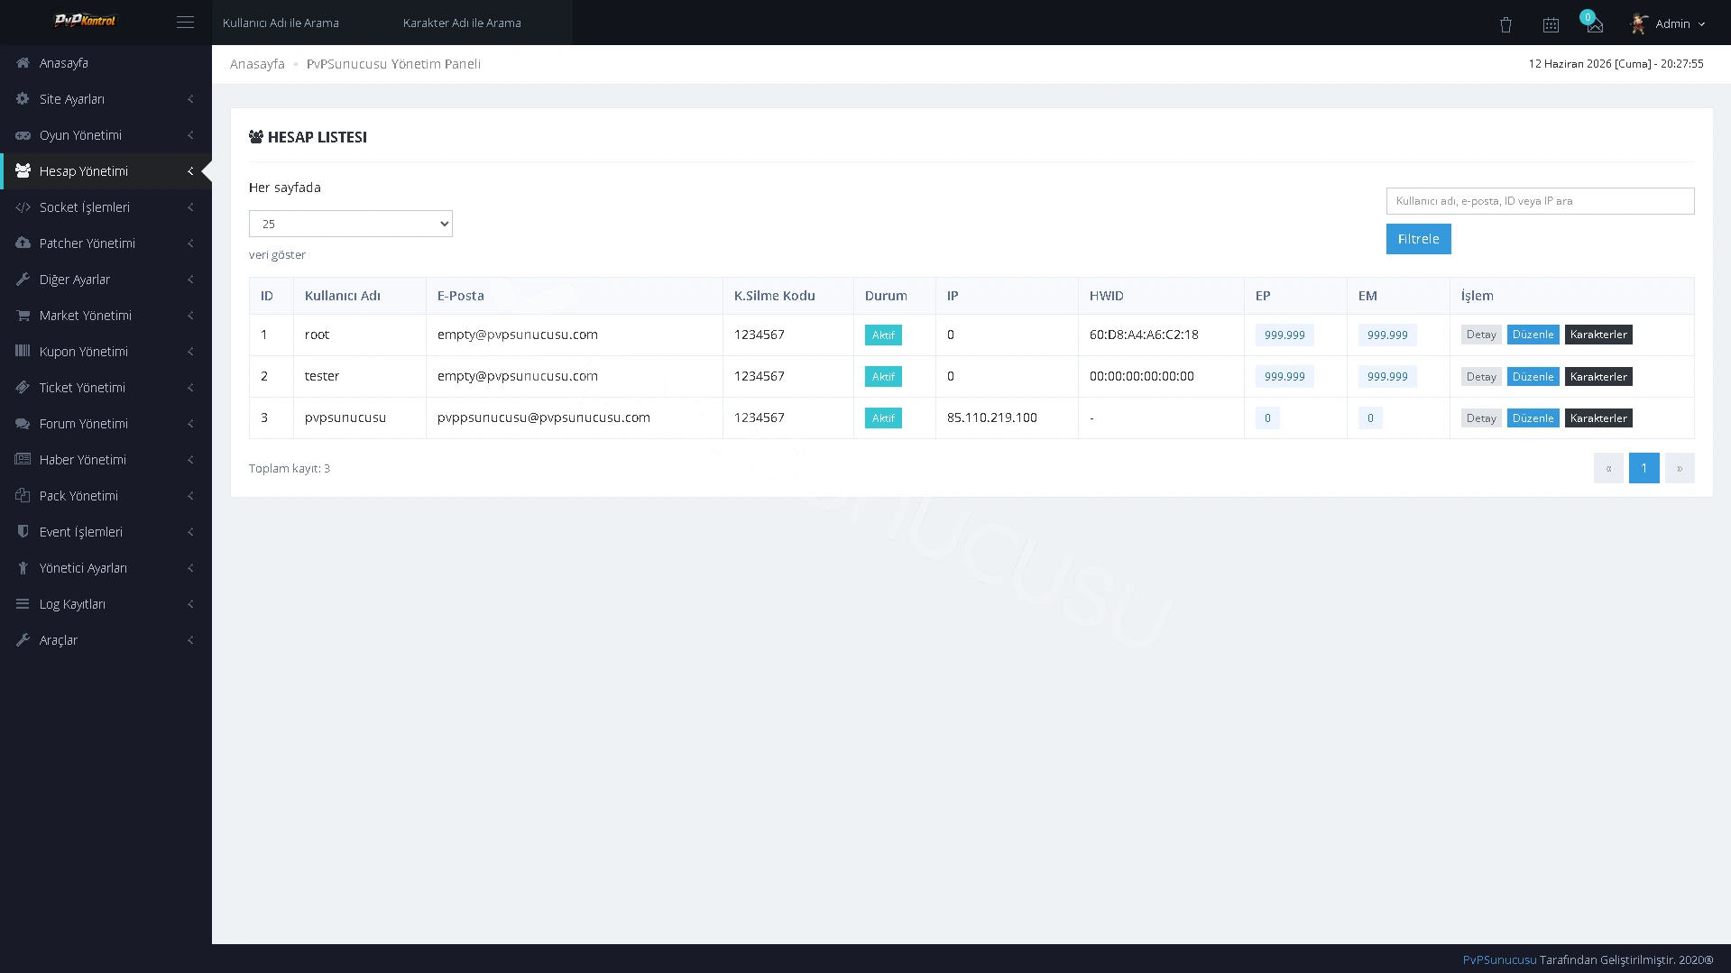
Task: Open the per-page 25 dropdown
Action: coord(351,224)
